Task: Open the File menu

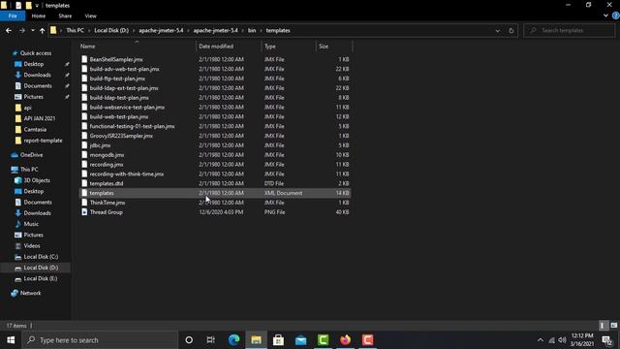Action: (13, 16)
